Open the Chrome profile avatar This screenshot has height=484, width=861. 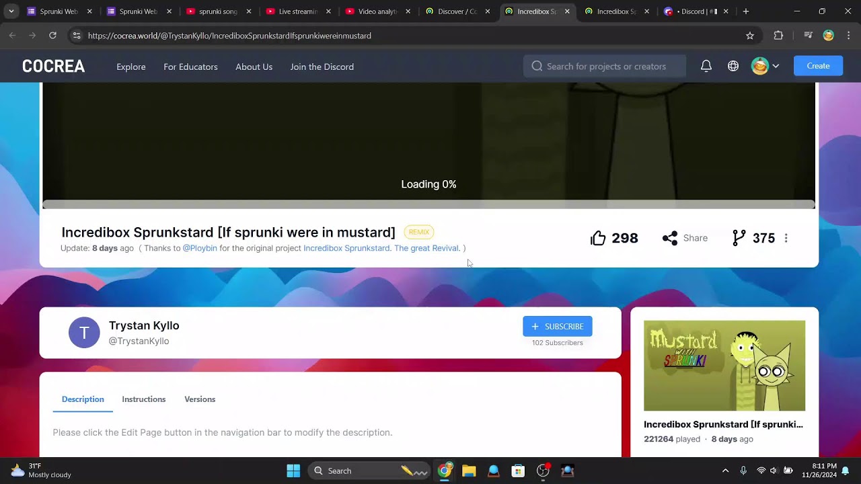click(x=829, y=36)
